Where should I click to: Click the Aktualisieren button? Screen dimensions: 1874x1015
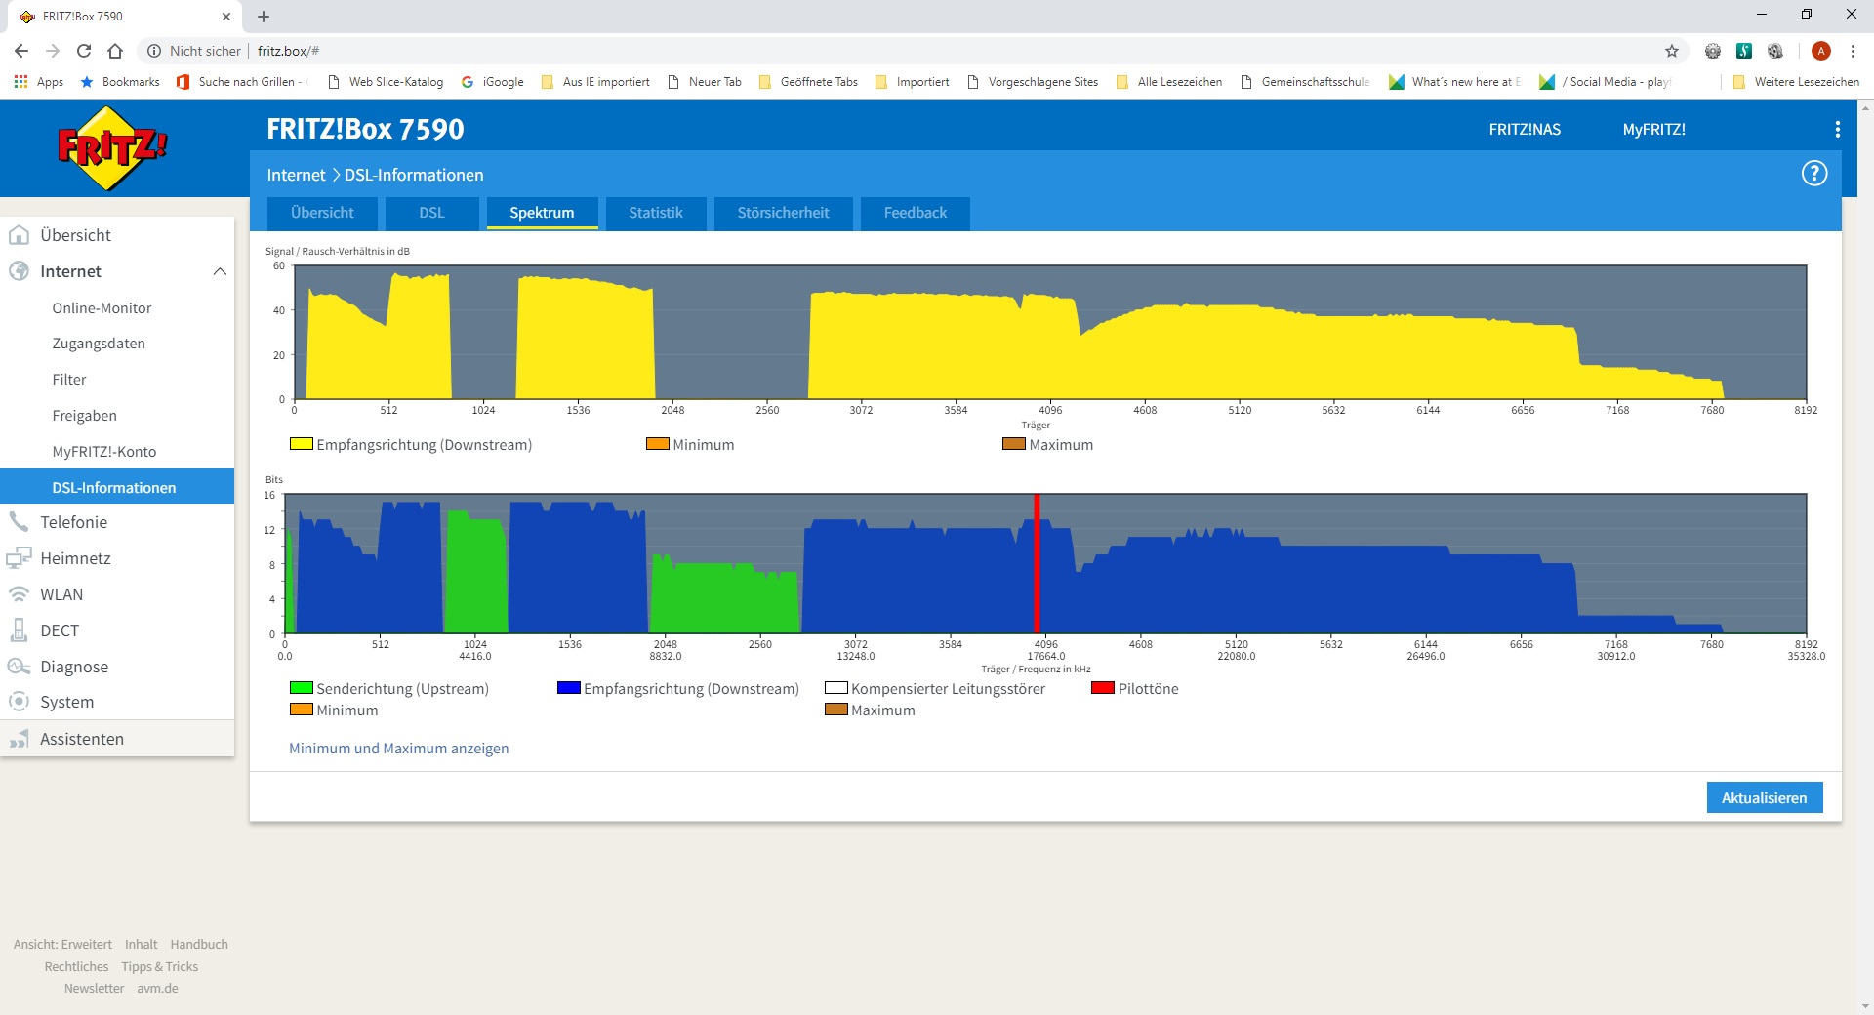(1764, 797)
